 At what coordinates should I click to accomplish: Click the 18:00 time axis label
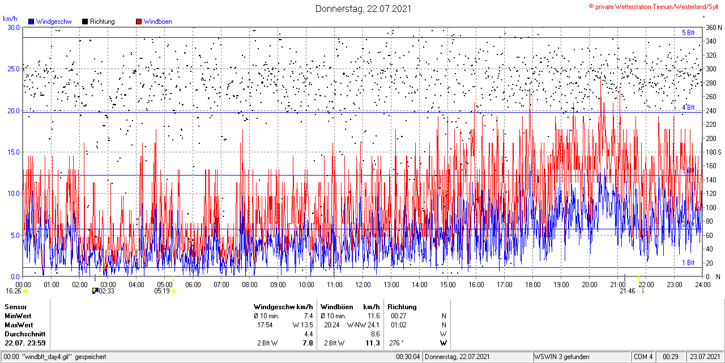tap(533, 284)
